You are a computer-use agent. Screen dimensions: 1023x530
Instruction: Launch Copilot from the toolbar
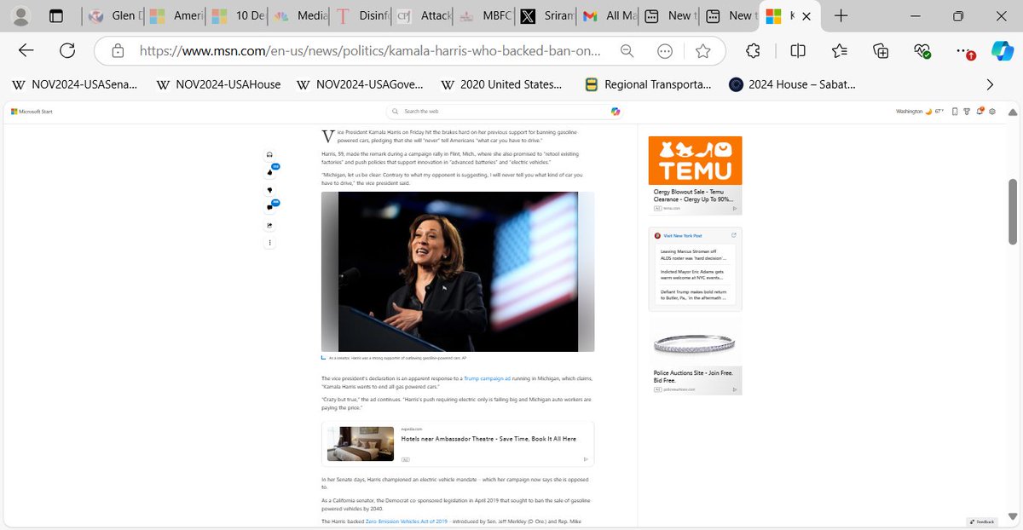coord(1002,51)
